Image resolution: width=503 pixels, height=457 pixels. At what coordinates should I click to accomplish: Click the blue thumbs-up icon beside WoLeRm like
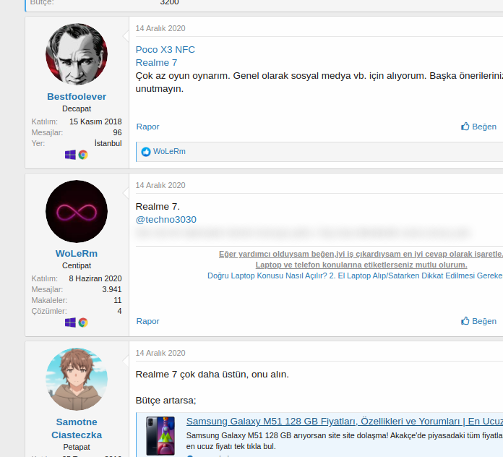pos(146,152)
